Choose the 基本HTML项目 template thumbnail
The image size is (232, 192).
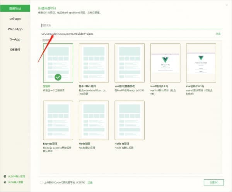coord(94,62)
